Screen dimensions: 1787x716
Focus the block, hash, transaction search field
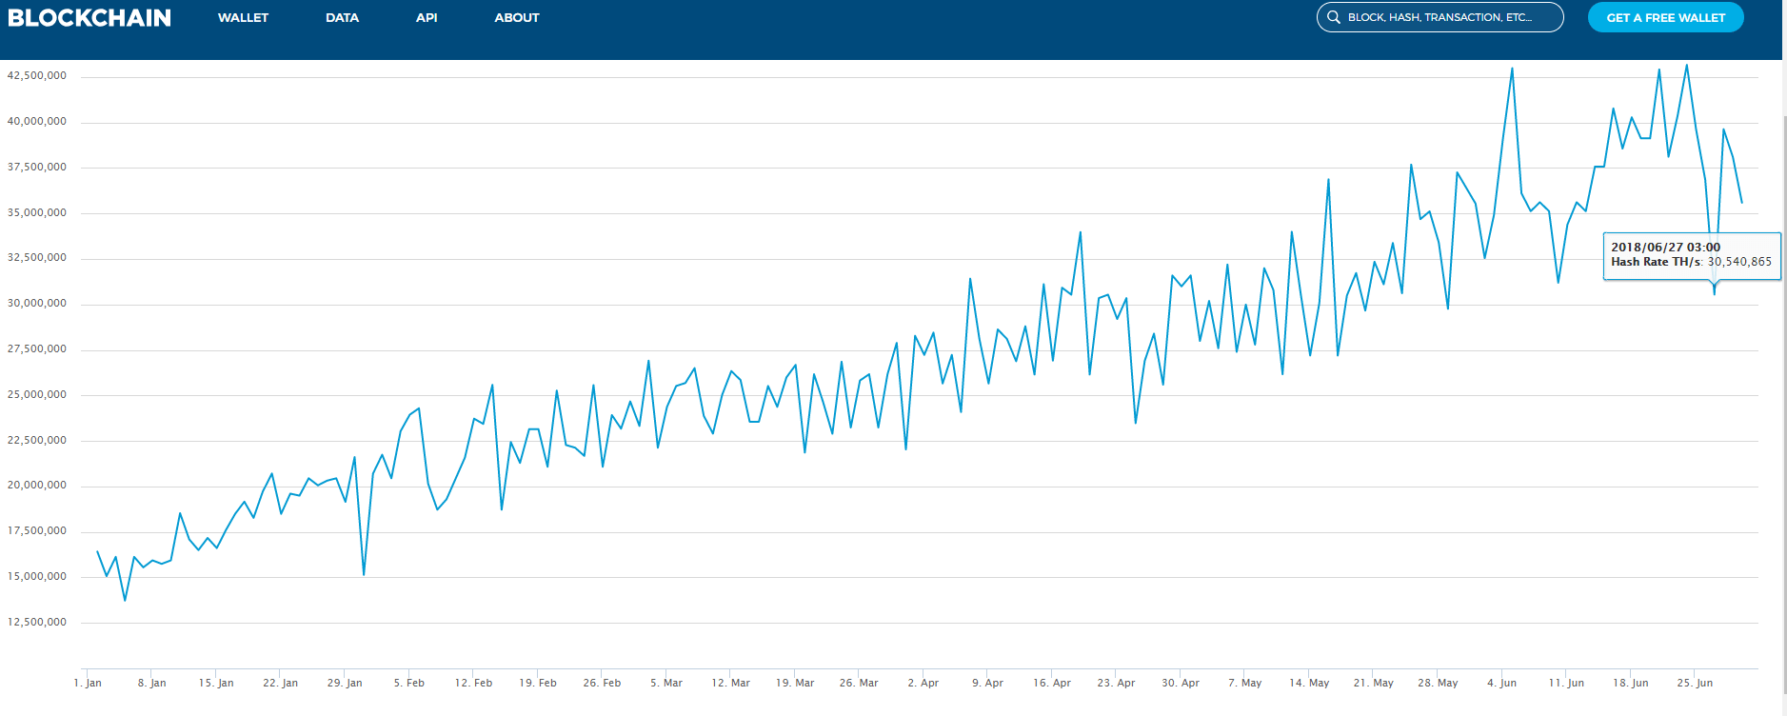pyautogui.click(x=1447, y=17)
